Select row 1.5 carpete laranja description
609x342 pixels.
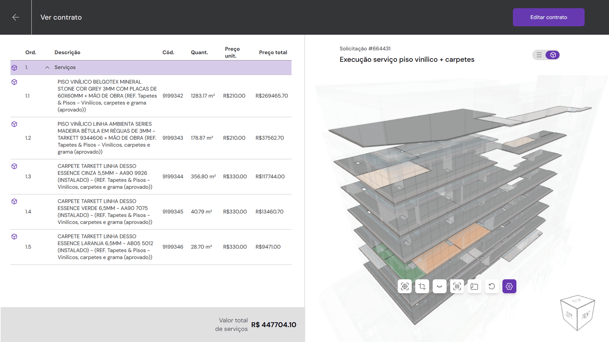click(105, 247)
